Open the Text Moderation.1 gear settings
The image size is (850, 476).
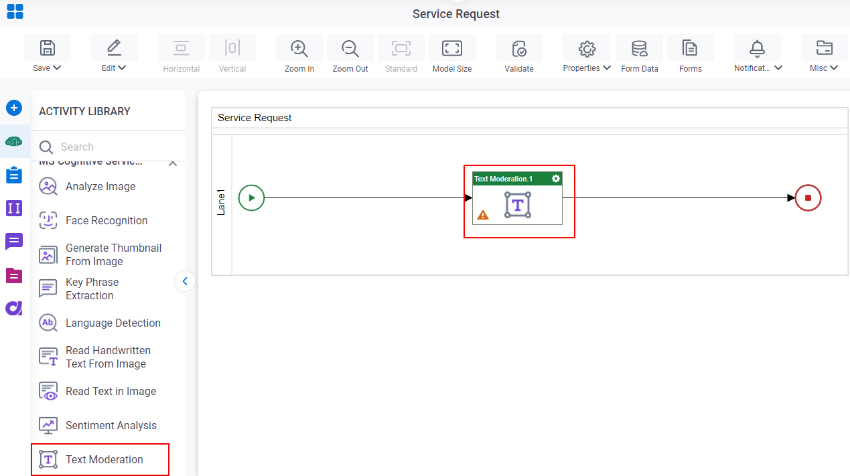555,179
